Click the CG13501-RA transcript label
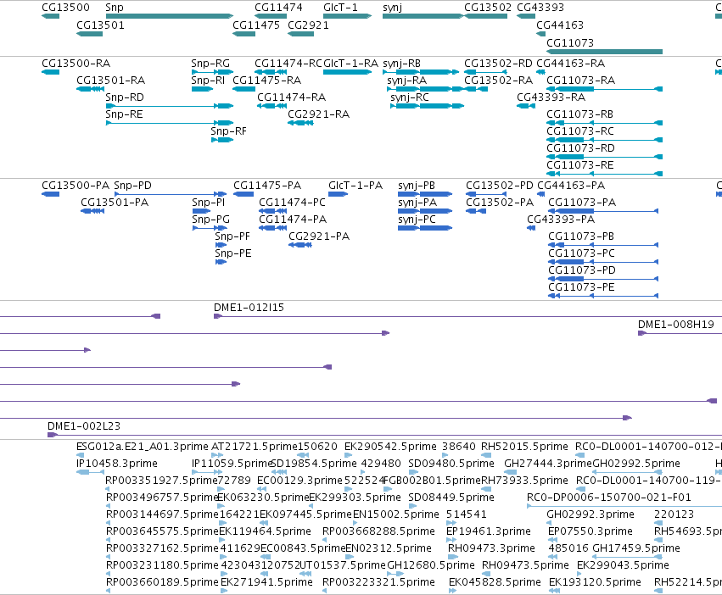This screenshot has height=595, width=722. coord(110,80)
